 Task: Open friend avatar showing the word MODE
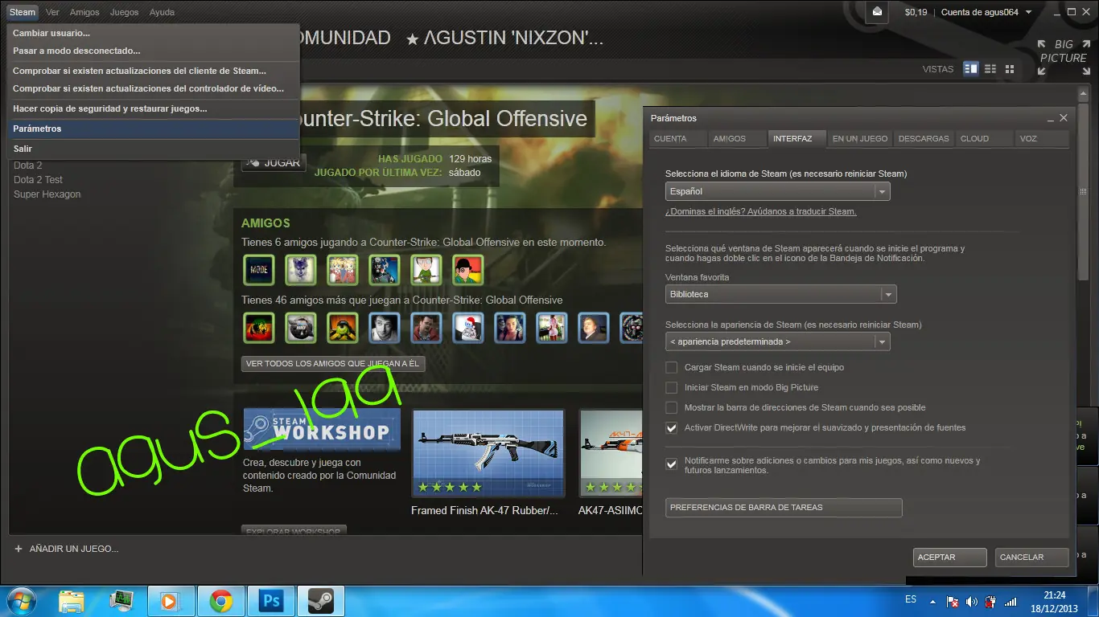(x=259, y=270)
